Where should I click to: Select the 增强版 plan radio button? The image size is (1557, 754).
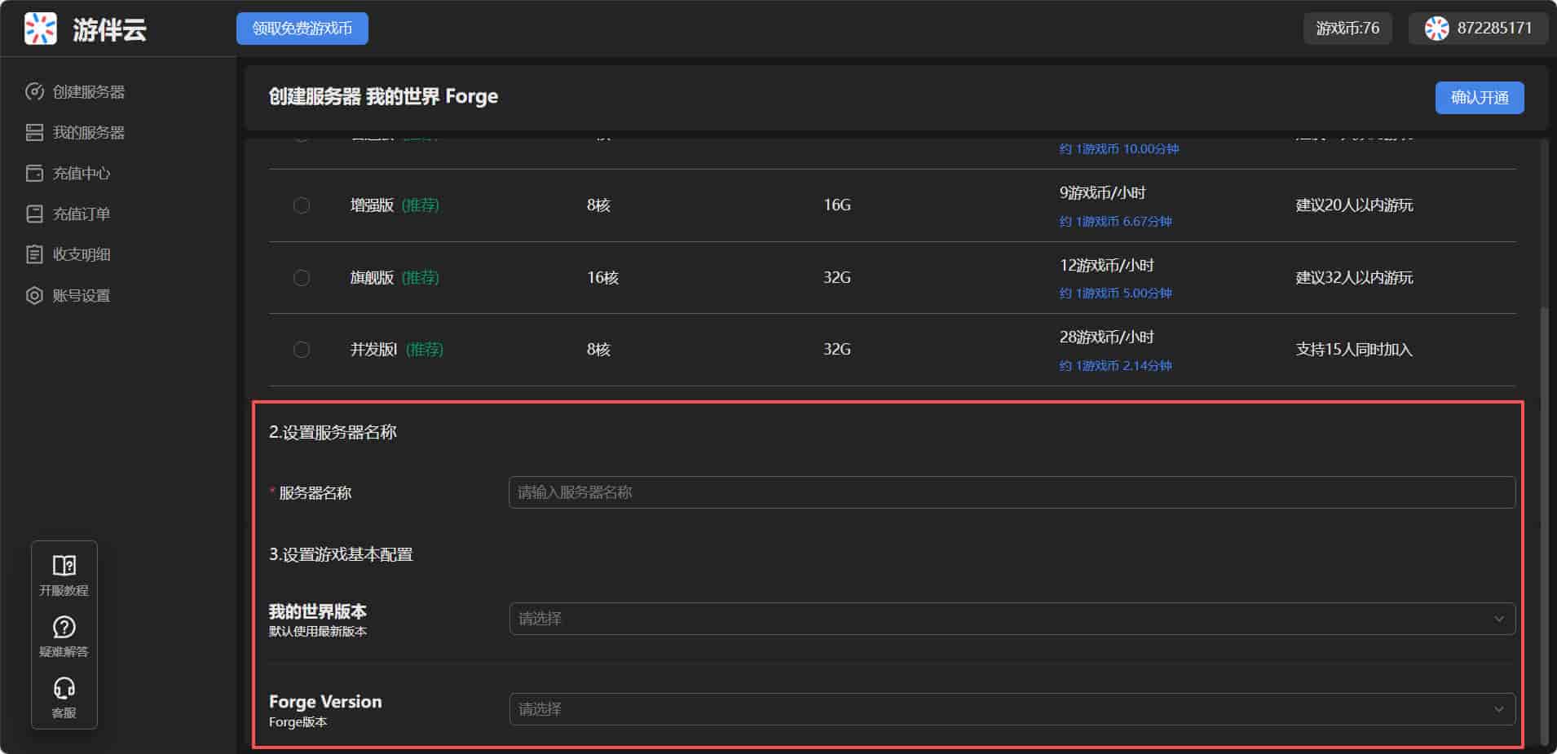(302, 205)
